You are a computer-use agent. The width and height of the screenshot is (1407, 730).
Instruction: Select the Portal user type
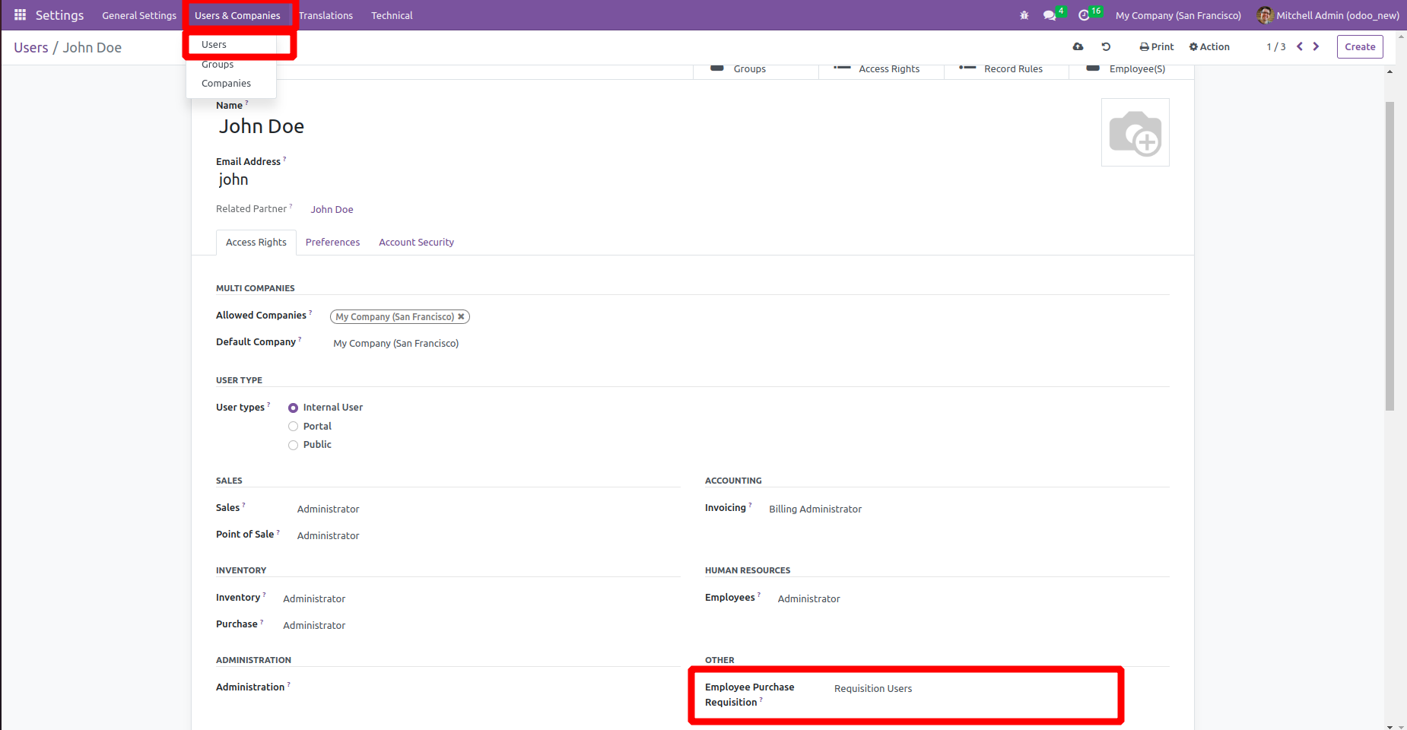point(293,427)
